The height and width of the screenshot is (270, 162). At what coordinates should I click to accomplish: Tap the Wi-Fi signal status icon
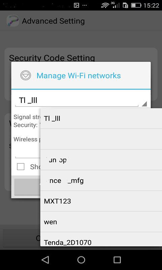105,5
